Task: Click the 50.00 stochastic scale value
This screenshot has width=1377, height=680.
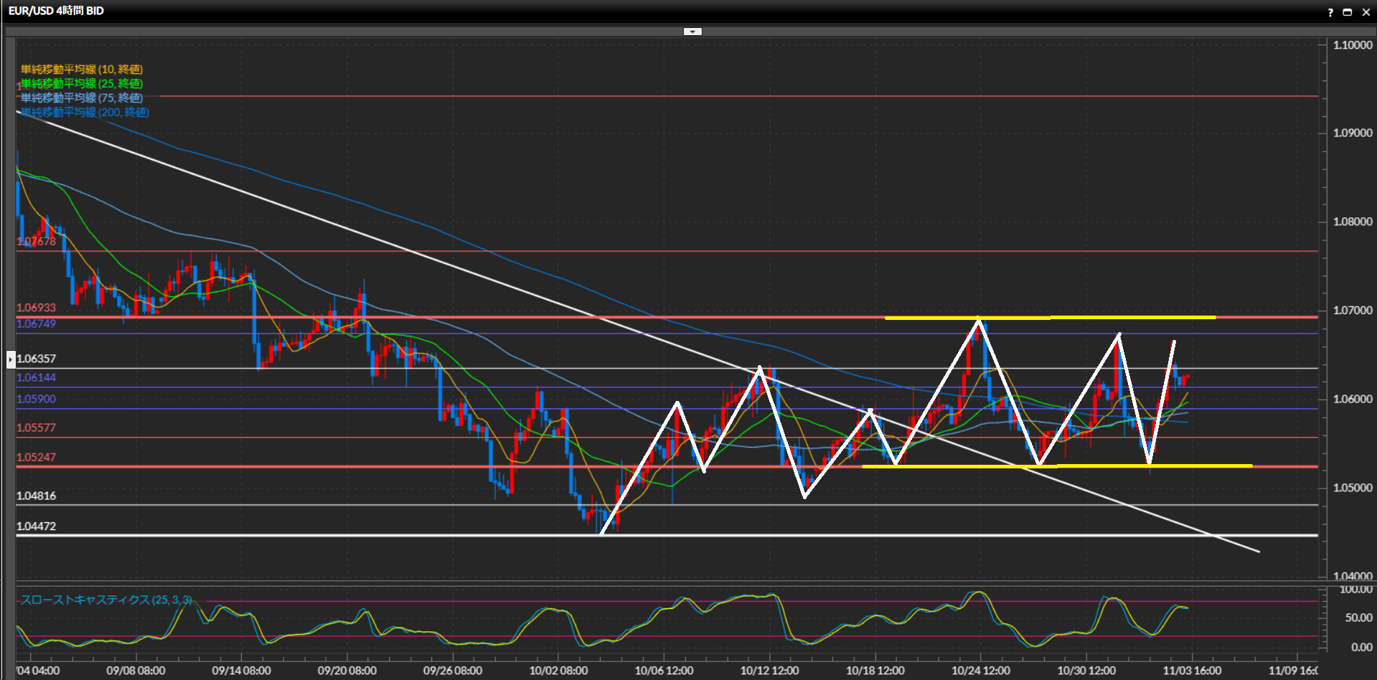Action: pos(1356,618)
